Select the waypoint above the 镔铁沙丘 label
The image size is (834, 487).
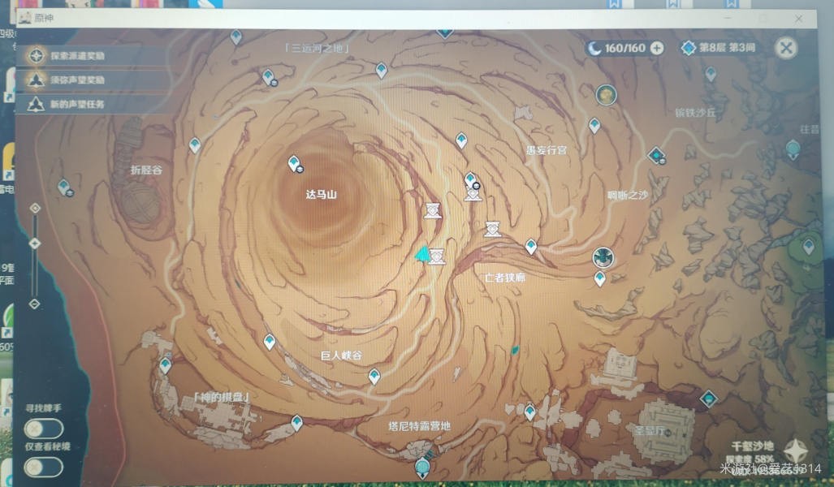pos(711,74)
